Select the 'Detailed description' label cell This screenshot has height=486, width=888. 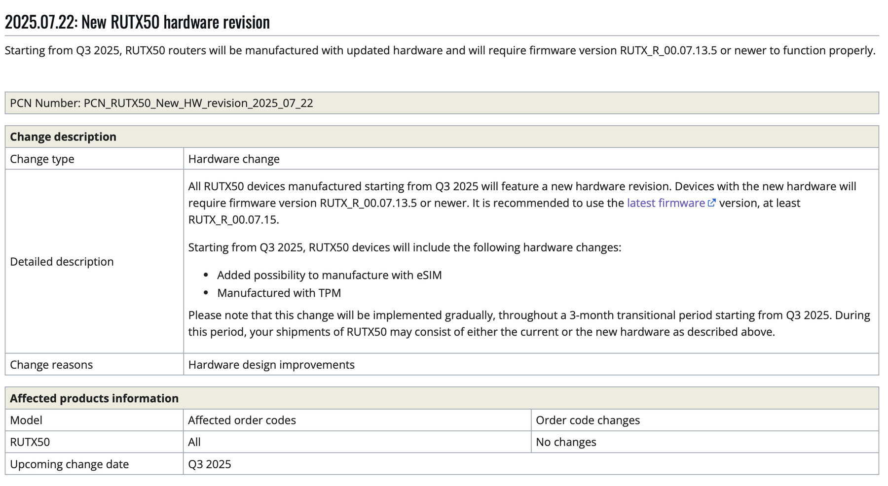pyautogui.click(x=94, y=261)
